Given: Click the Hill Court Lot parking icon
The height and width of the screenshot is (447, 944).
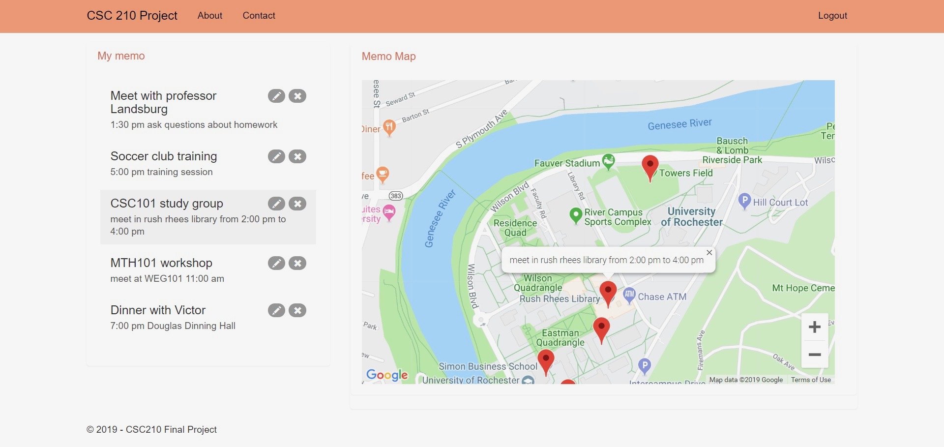Looking at the screenshot, I should 744,201.
